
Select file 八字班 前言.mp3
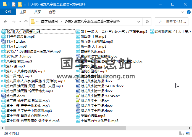pos(17,61)
